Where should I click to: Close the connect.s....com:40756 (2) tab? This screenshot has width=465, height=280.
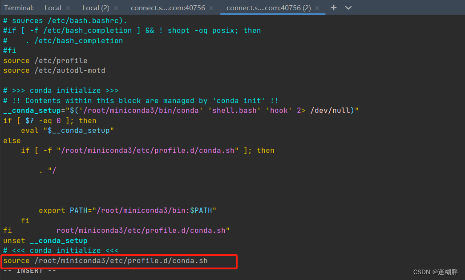click(x=317, y=8)
